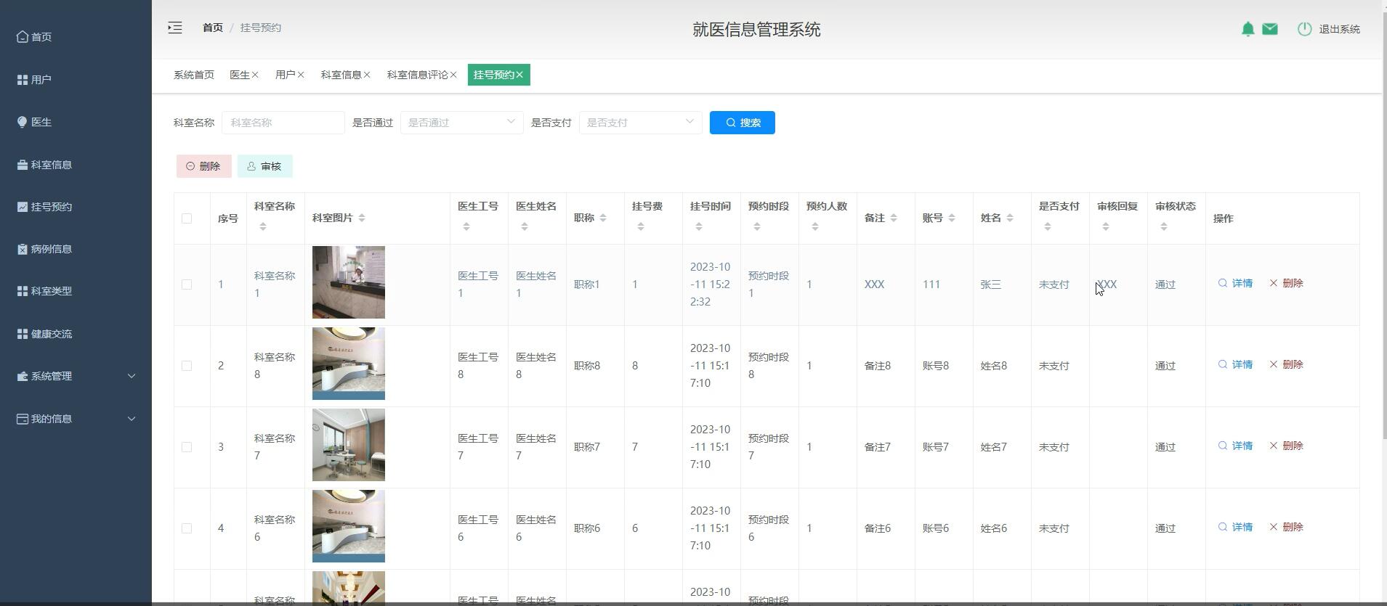The image size is (1387, 606).
Task: Click the 审核 button
Action: pos(264,166)
